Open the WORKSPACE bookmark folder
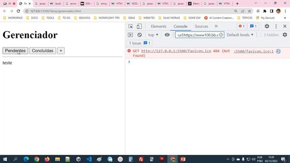The width and height of the screenshot is (290, 163). click(x=13, y=18)
